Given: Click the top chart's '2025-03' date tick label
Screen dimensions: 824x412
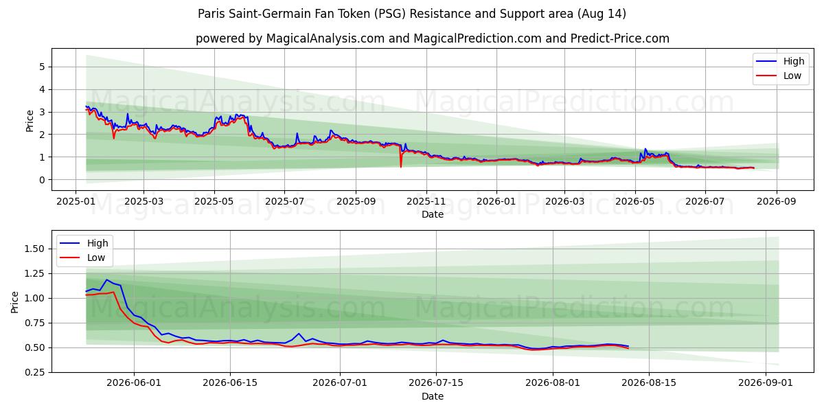Looking at the screenshot, I should point(144,202).
